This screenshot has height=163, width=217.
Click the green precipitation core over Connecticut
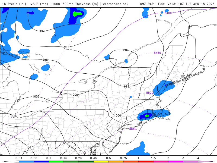pyautogui.click(x=147, y=115)
